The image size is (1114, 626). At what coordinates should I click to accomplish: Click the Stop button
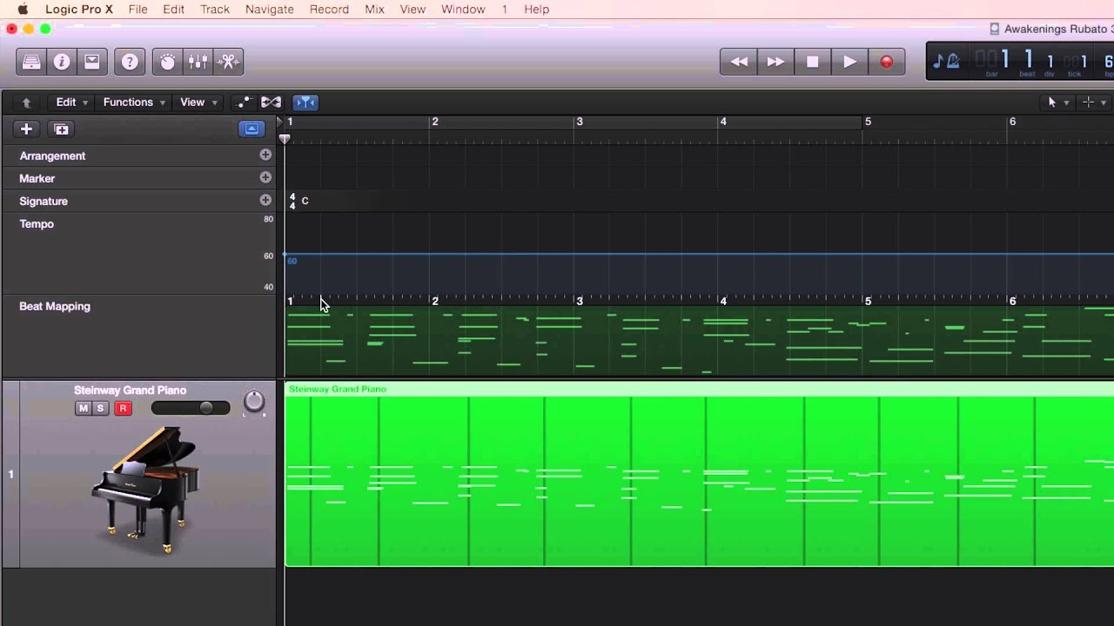pyautogui.click(x=813, y=62)
